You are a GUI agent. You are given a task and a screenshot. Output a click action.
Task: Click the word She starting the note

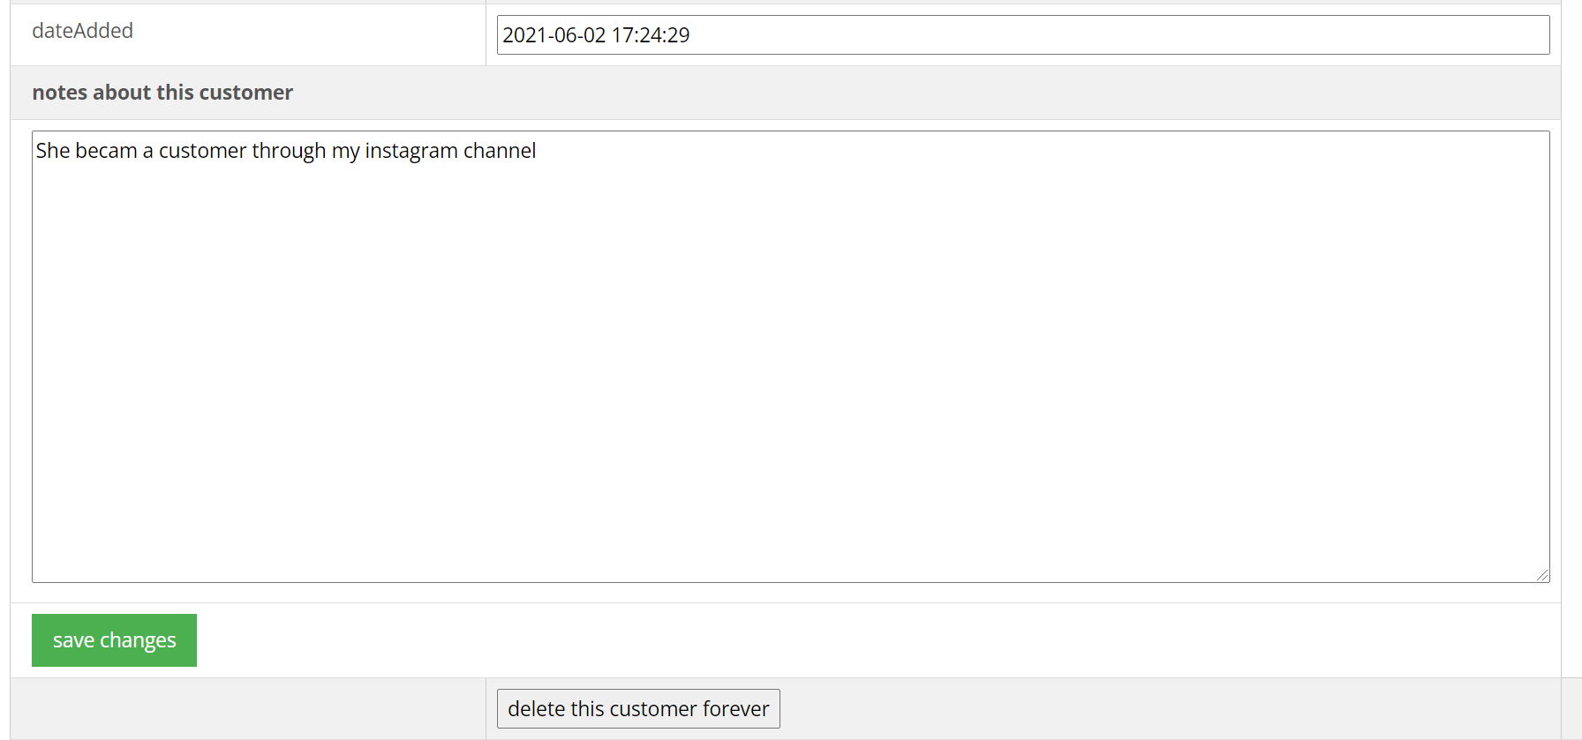53,151
